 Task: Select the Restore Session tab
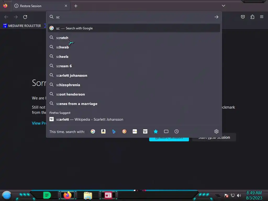point(41,6)
